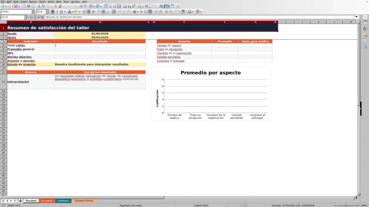This screenshot has width=369, height=207.
Task: Switch to the Encuestas sheet tab
Action: point(46,201)
